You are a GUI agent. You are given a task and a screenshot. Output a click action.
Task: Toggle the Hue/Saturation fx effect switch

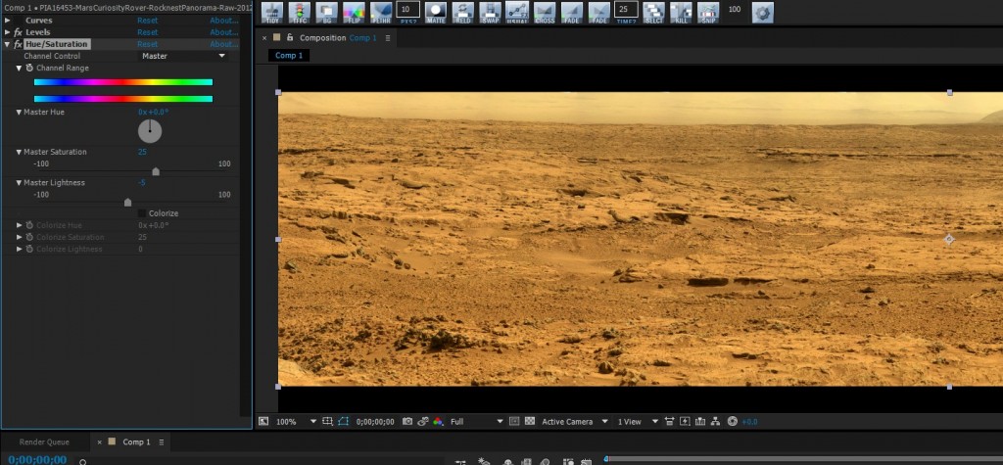[x=18, y=44]
